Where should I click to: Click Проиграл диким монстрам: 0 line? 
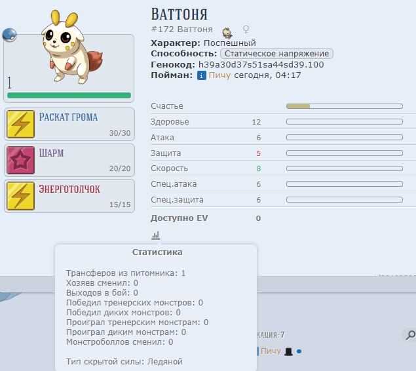126,332
